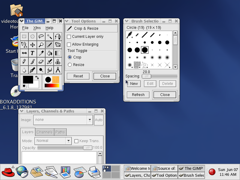Click the New brush button
Viewport: 240px width, 180px height.
point(134,84)
